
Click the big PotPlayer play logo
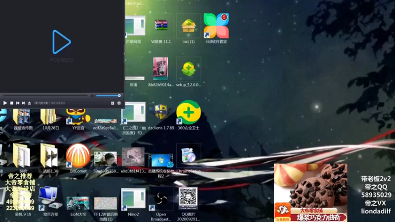(x=61, y=42)
